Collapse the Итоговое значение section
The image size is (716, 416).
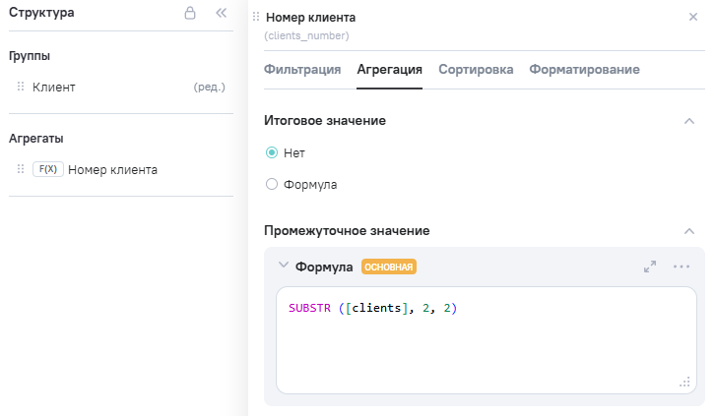689,120
